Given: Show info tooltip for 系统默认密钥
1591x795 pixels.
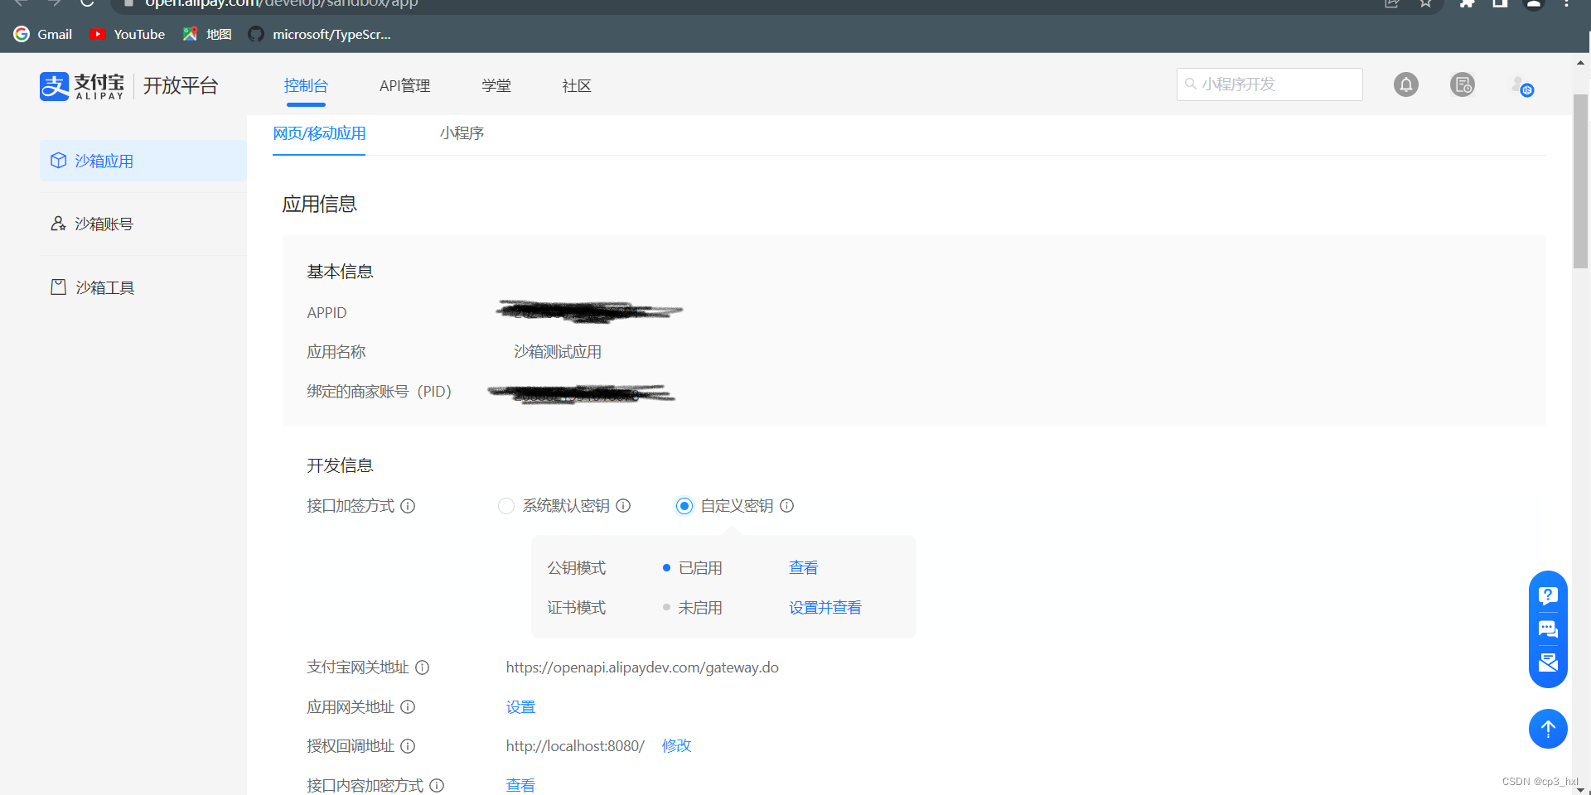Looking at the screenshot, I should click(x=623, y=506).
